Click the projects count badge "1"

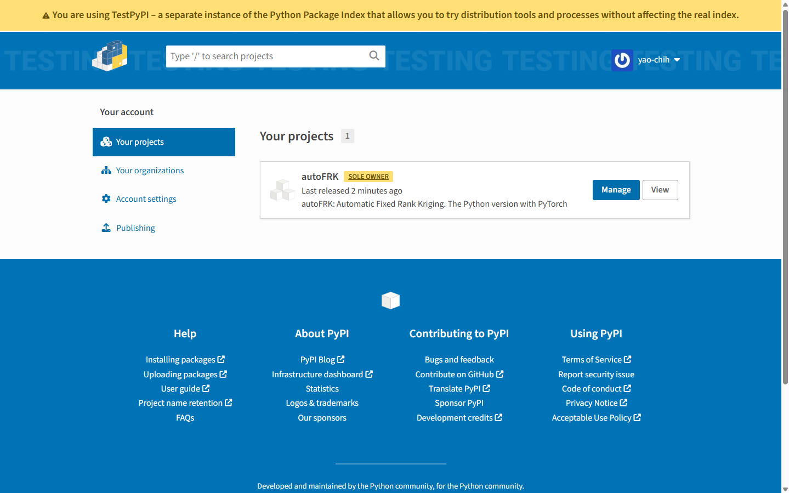click(348, 136)
